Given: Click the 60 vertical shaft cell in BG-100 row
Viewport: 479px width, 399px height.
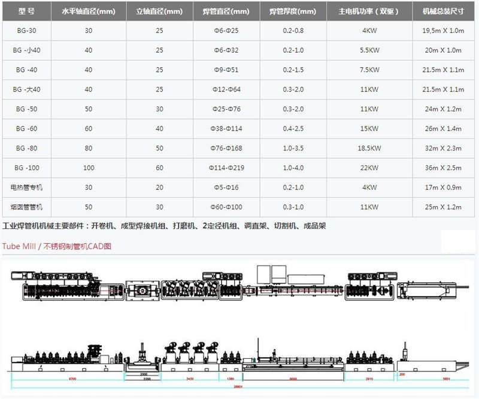Looking at the screenshot, I should [x=159, y=168].
